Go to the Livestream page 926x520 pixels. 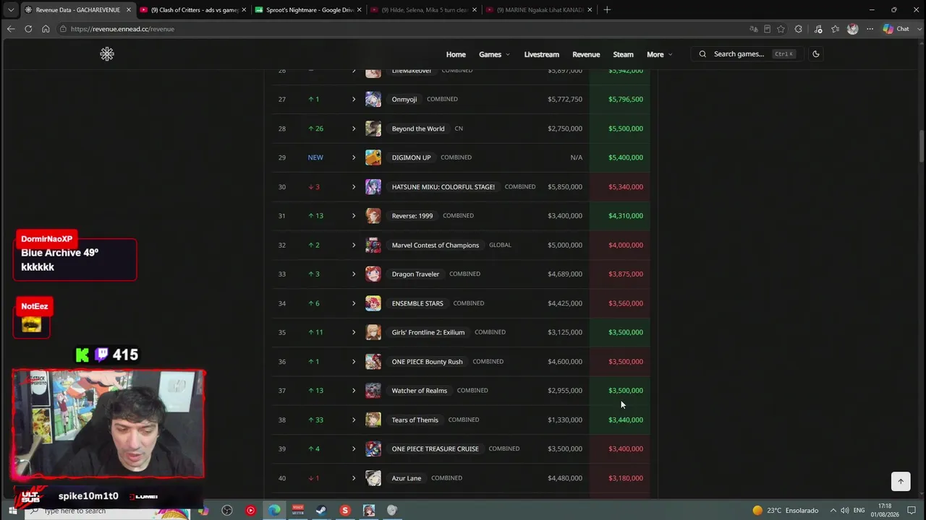(x=541, y=54)
